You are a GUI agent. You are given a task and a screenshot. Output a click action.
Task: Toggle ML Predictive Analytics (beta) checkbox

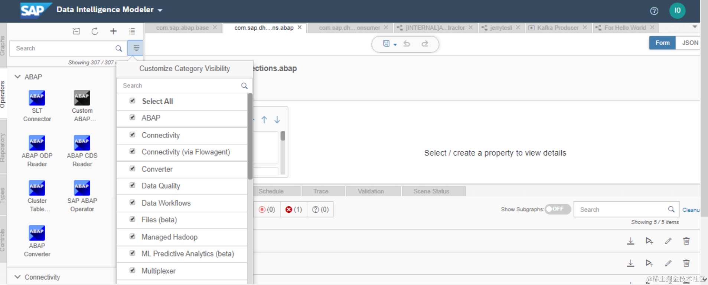(x=132, y=253)
